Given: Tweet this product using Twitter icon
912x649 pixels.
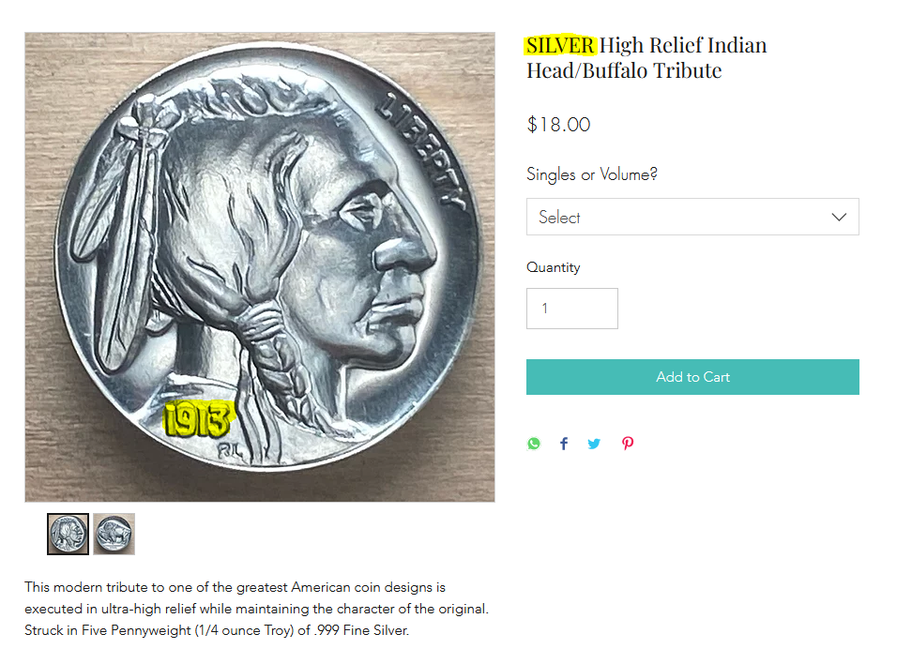Looking at the screenshot, I should (594, 444).
